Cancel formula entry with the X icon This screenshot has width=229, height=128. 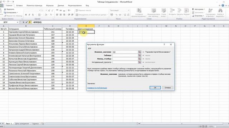pos(23,22)
